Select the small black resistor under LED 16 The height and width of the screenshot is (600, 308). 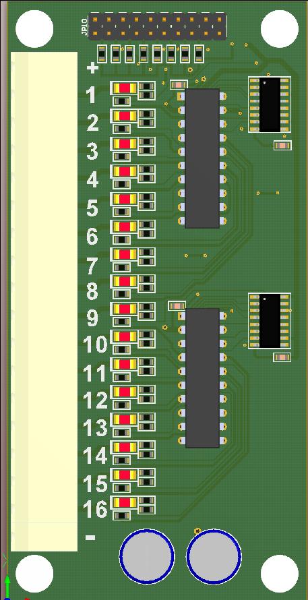tap(122, 515)
